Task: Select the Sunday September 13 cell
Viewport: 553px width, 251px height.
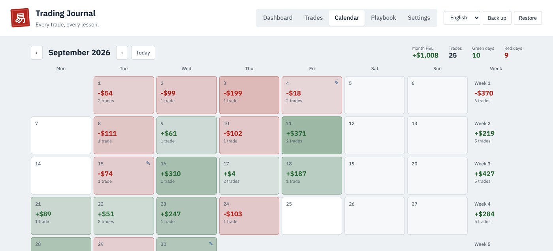Action: (x=437, y=135)
